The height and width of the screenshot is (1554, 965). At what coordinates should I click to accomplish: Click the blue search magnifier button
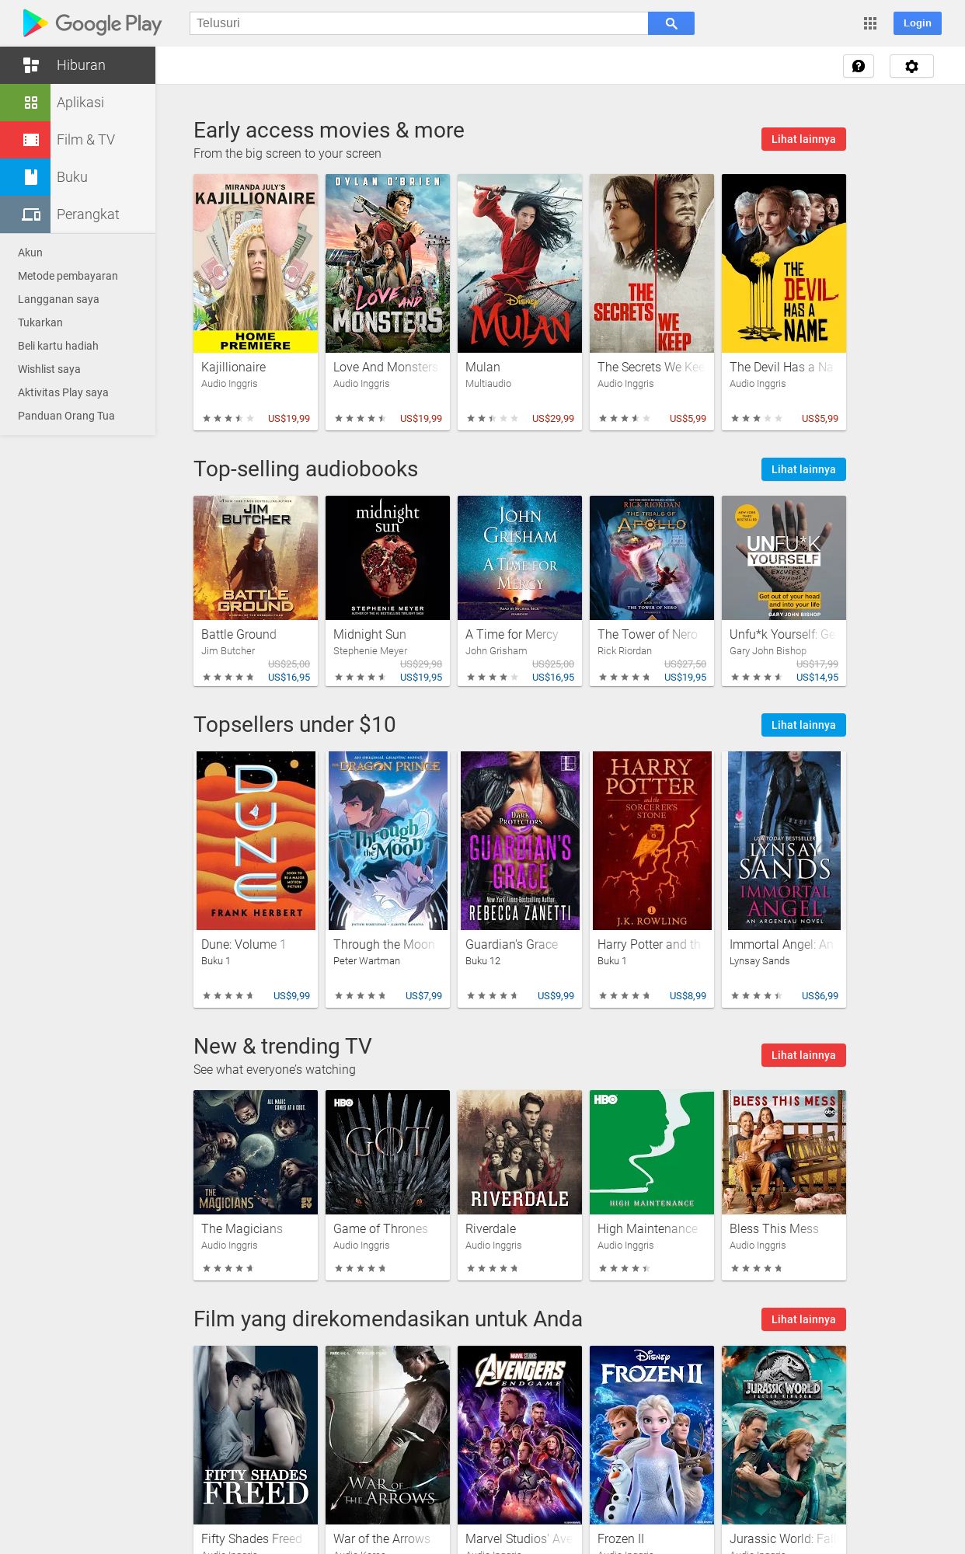pos(671,23)
